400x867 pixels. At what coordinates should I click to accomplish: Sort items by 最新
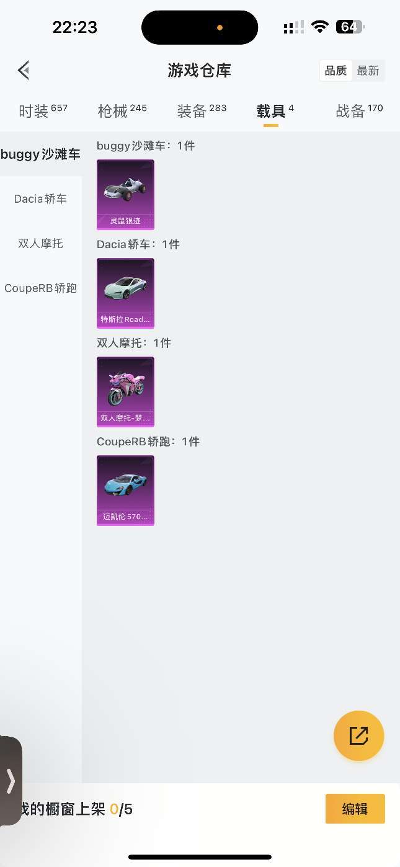coord(368,71)
